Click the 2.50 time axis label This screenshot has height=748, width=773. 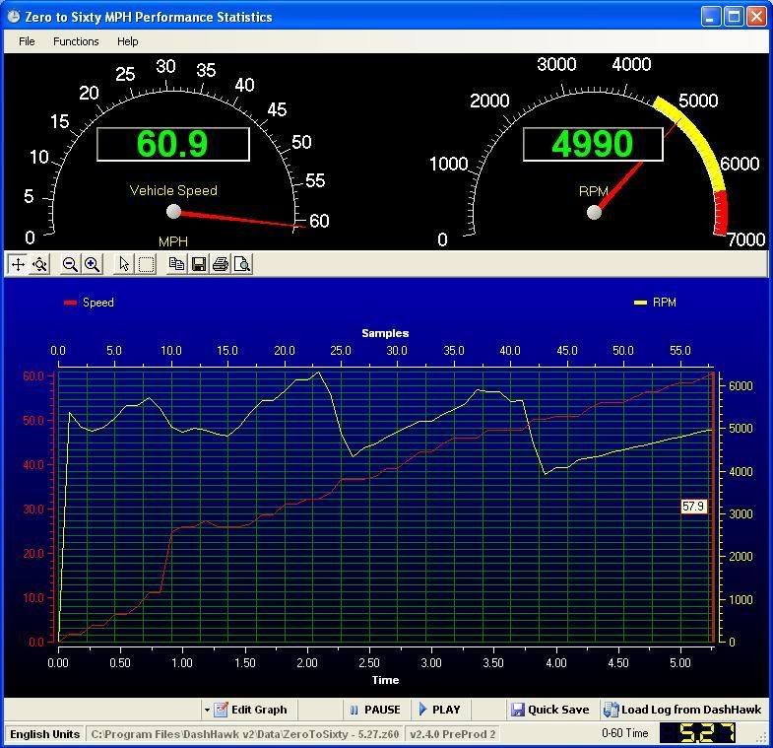(369, 662)
